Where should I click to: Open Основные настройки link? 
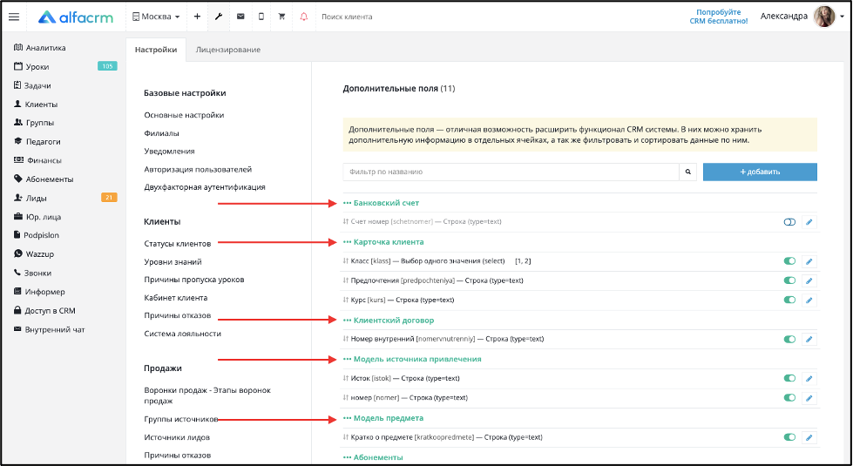click(x=184, y=115)
